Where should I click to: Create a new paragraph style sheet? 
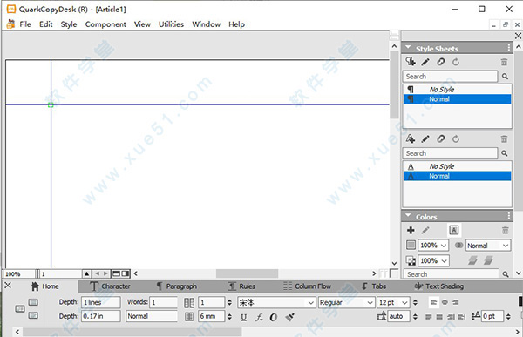pyautogui.click(x=411, y=62)
